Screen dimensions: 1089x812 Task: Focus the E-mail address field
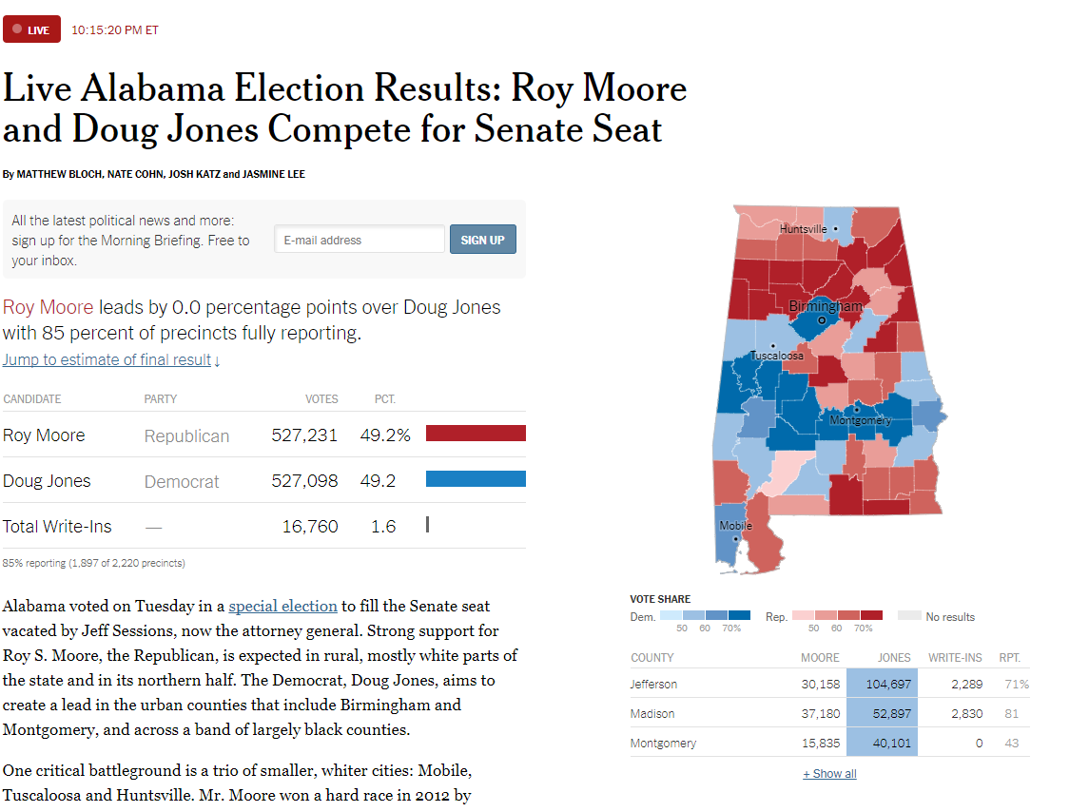360,239
